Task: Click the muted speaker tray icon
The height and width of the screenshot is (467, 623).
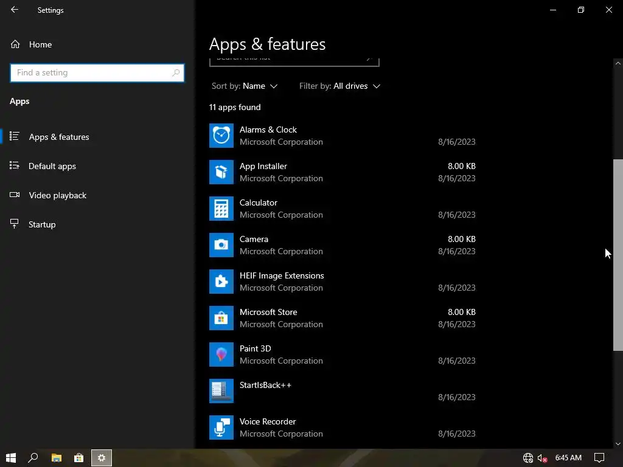Action: (x=542, y=458)
